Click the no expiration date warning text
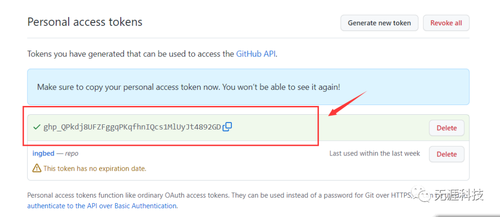The height and width of the screenshot is (217, 500). point(95,168)
